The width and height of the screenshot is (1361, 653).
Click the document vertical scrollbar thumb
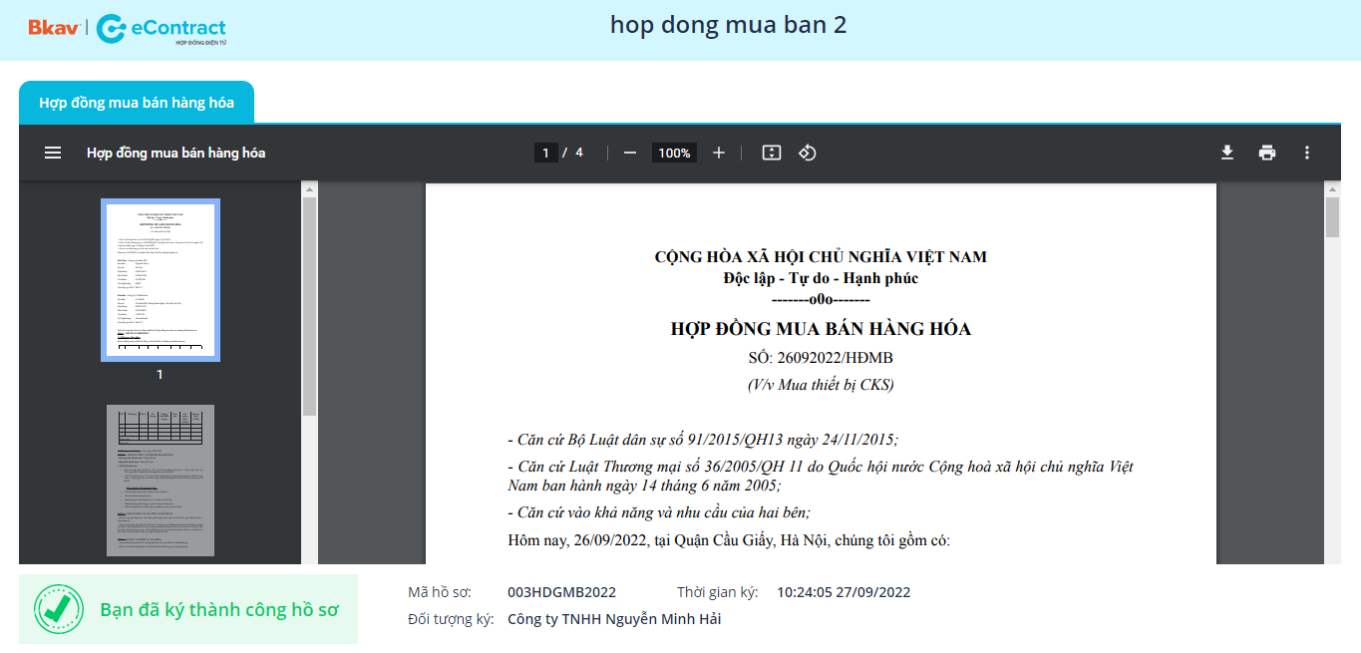tap(1332, 217)
